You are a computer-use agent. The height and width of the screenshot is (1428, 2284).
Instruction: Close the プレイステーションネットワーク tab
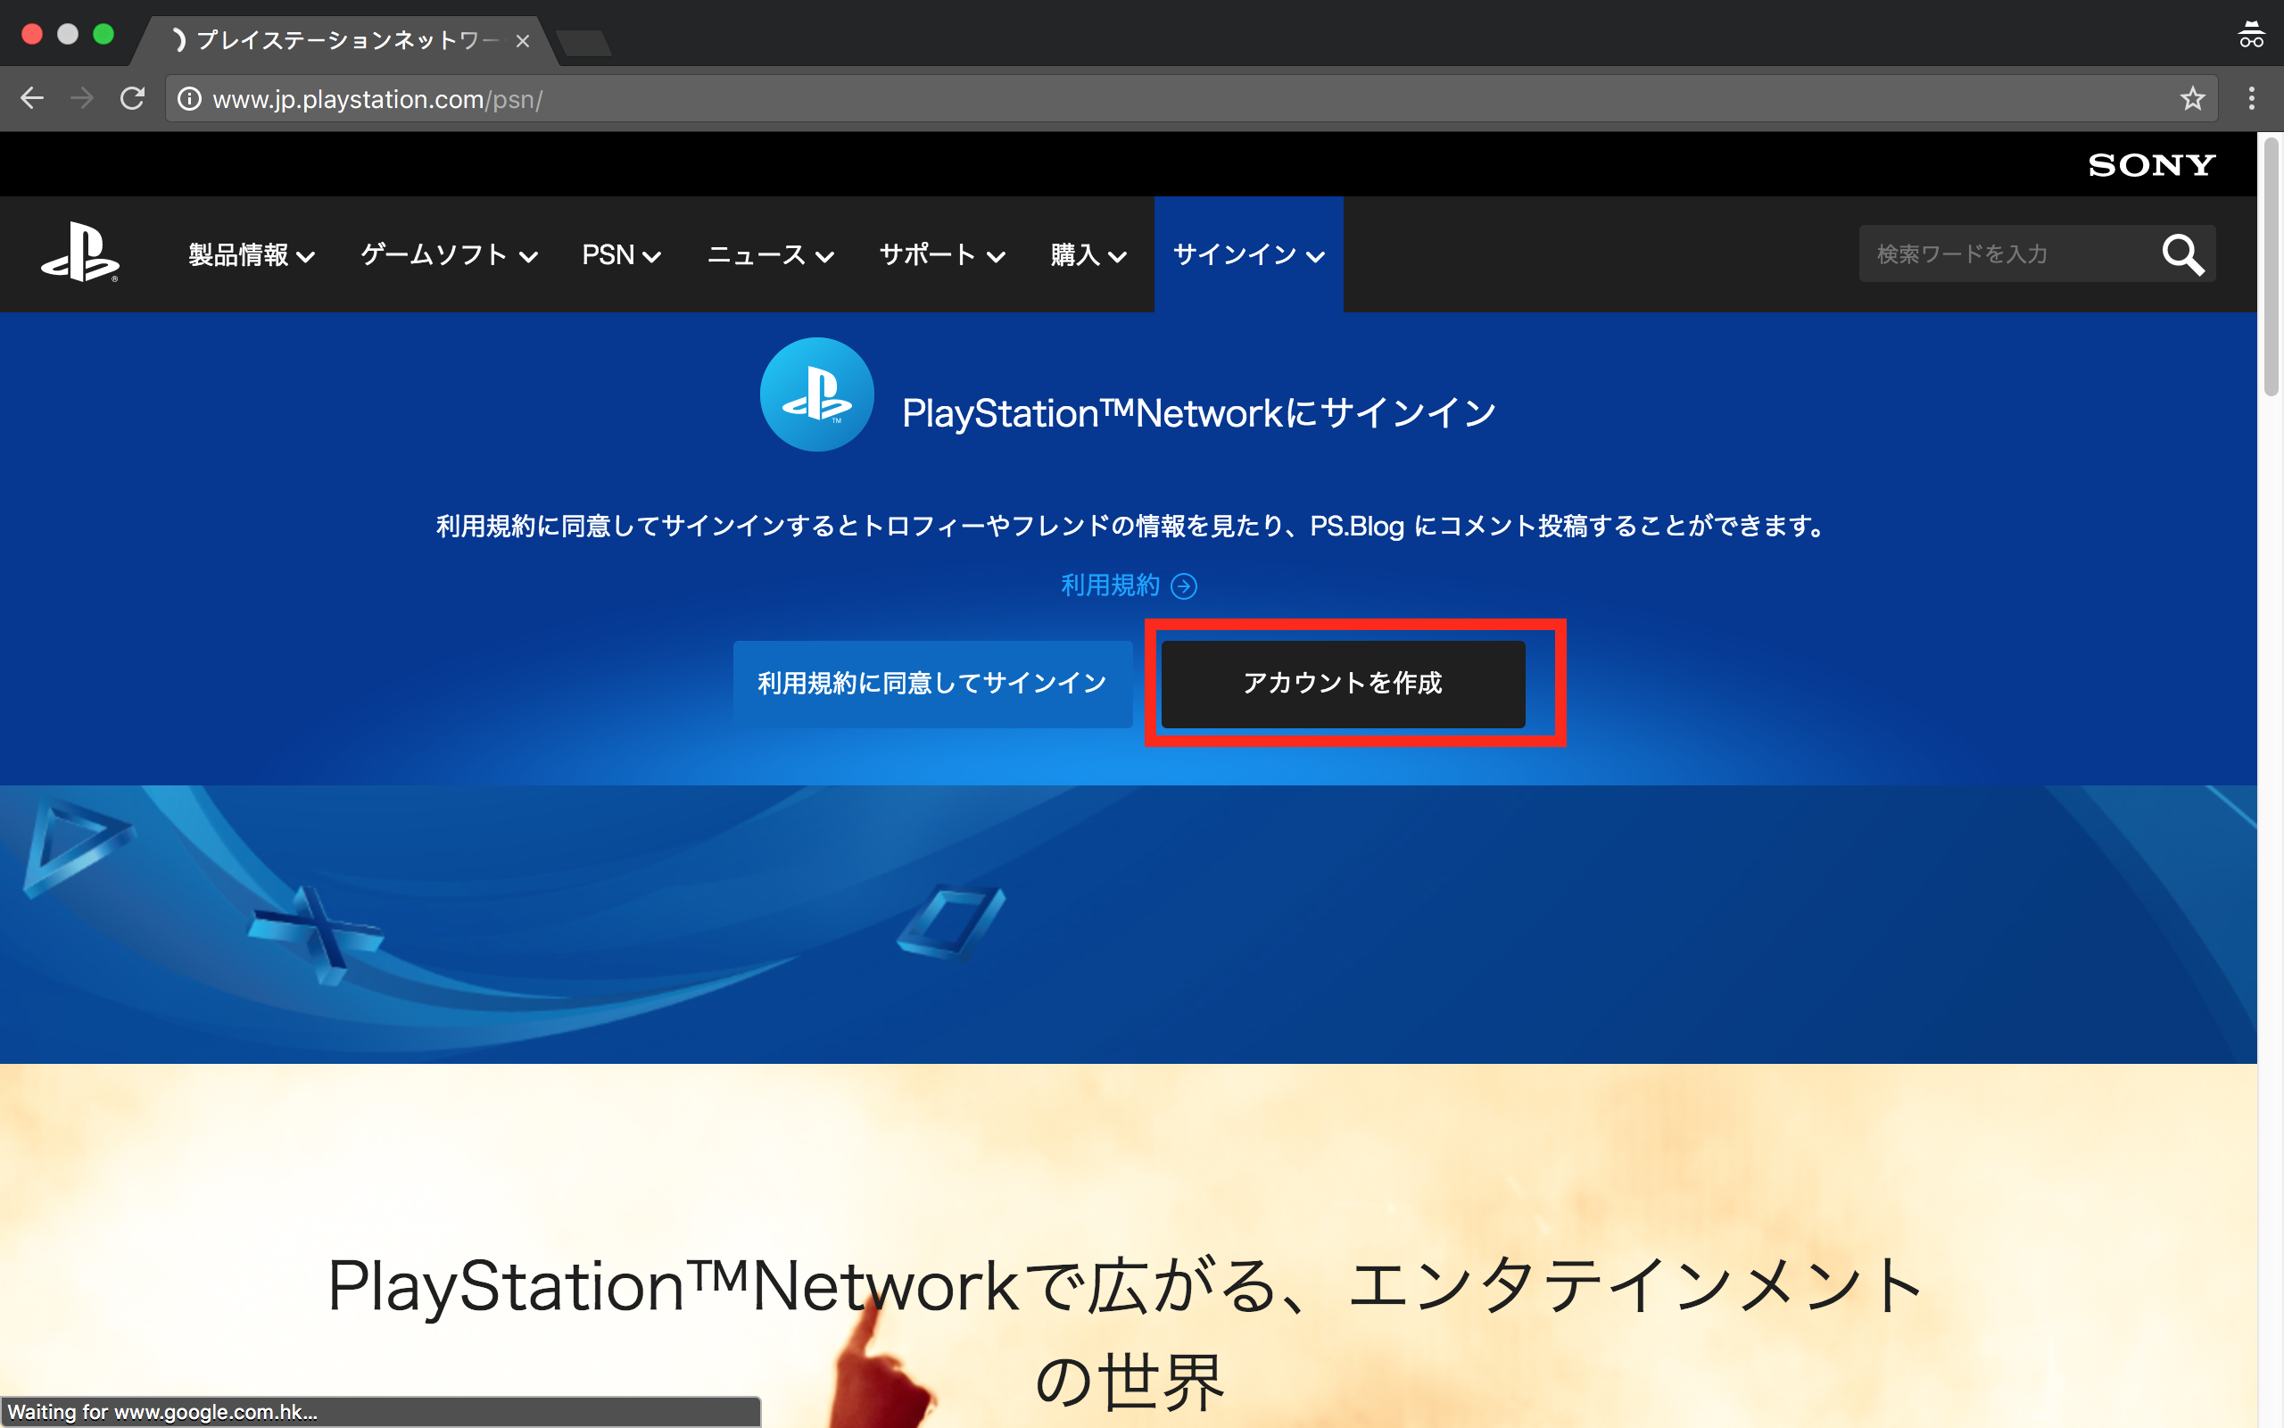[522, 41]
